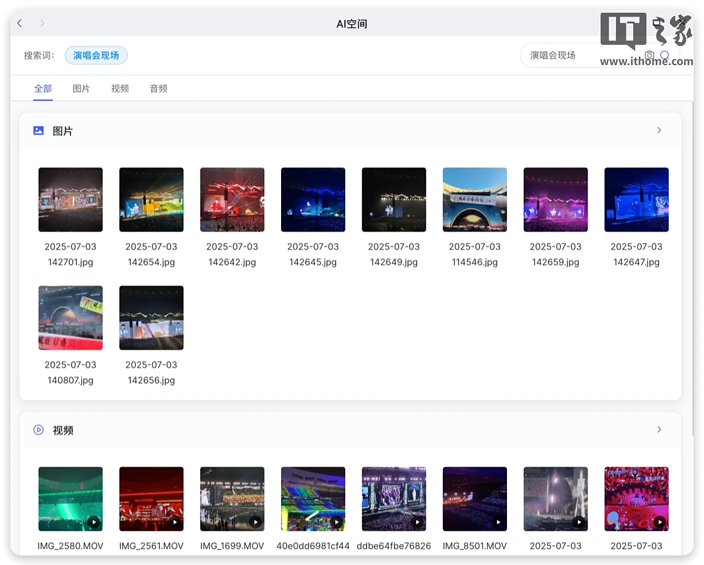Play the IMG_1699.MOV video
This screenshot has width=704, height=565.
pyautogui.click(x=232, y=499)
